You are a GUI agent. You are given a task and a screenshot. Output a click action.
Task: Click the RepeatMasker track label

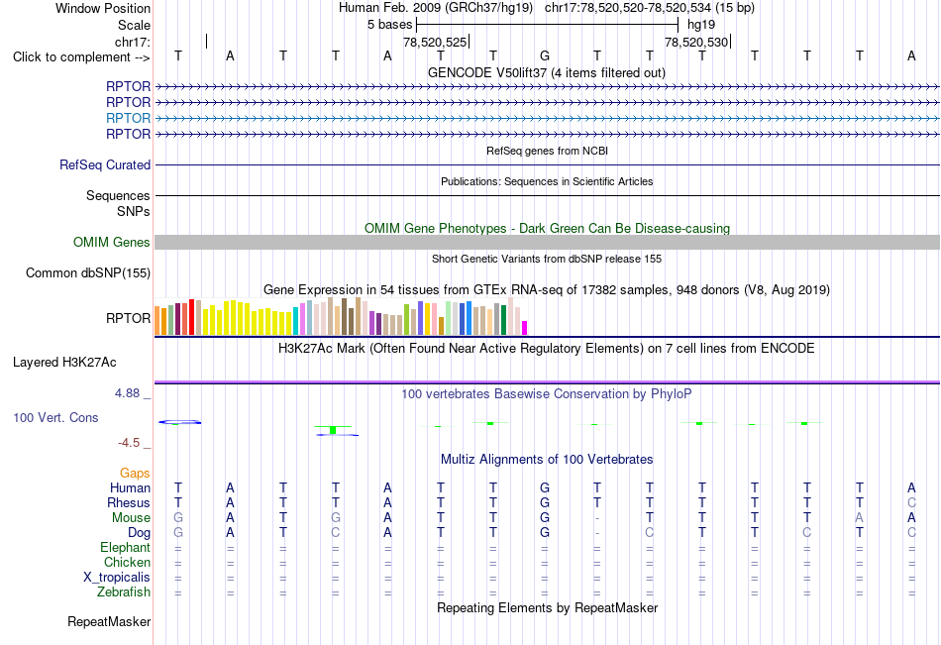coord(109,621)
